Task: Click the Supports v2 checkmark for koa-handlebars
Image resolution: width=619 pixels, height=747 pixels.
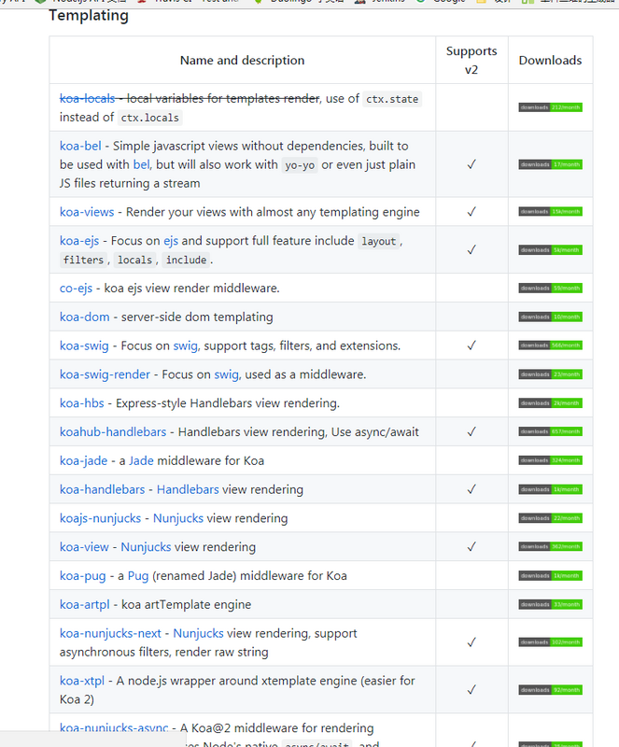Action: tap(471, 489)
